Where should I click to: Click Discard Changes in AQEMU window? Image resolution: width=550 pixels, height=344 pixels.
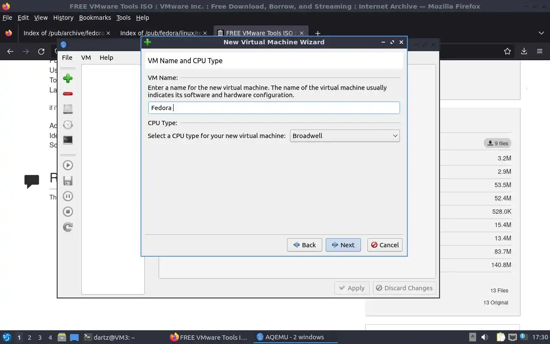(x=404, y=288)
